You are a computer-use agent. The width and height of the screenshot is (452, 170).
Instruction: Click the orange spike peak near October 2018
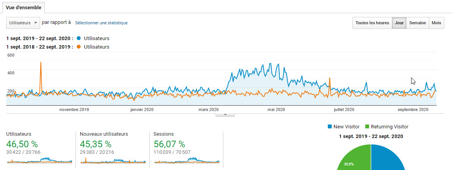[41, 62]
